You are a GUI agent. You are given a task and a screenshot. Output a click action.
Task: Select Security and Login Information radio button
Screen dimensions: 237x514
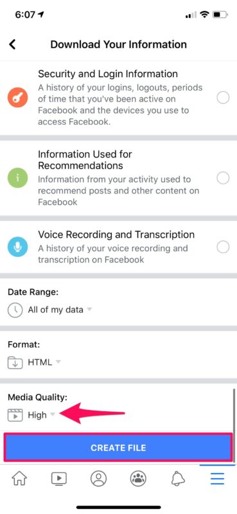click(223, 98)
